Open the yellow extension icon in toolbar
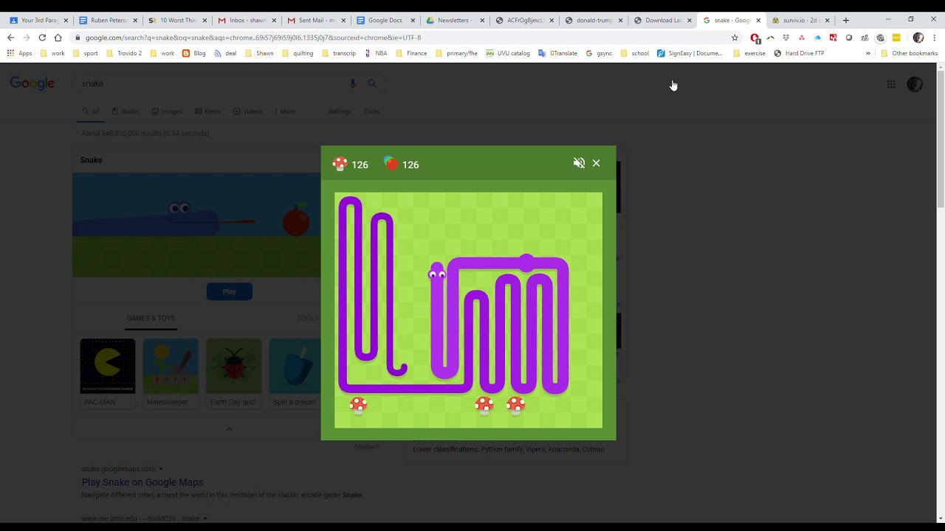Screen dimensions: 945x531 tap(896, 38)
